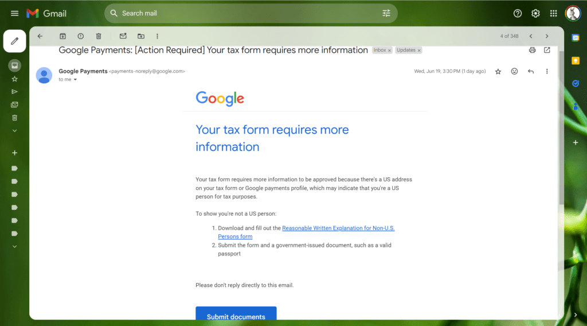Screen dimensions: 587x326
Task: Remove the Updates label
Action: [x=419, y=51]
